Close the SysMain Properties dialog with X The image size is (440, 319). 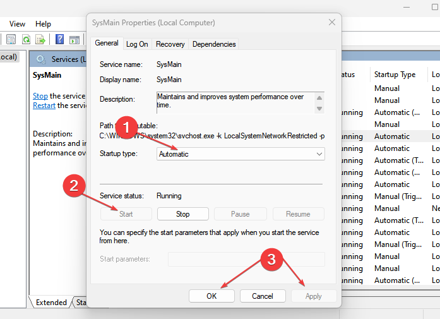tap(332, 22)
